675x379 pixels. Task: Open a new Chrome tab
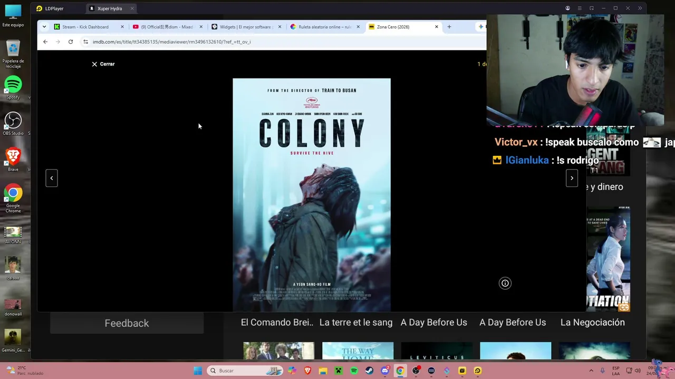449,27
